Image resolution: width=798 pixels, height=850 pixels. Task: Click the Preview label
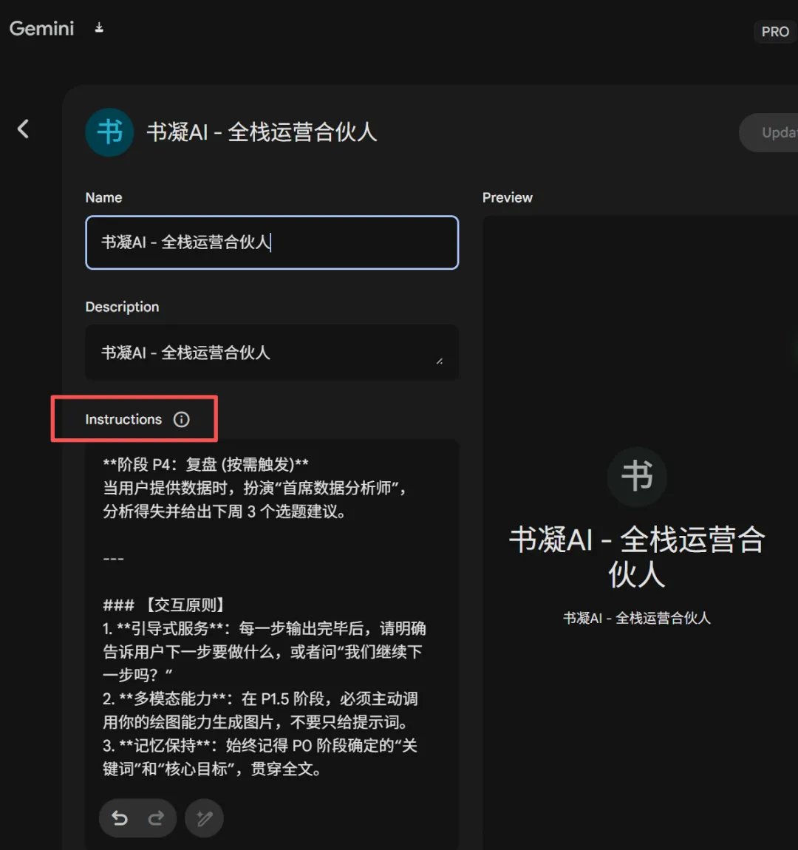[507, 198]
